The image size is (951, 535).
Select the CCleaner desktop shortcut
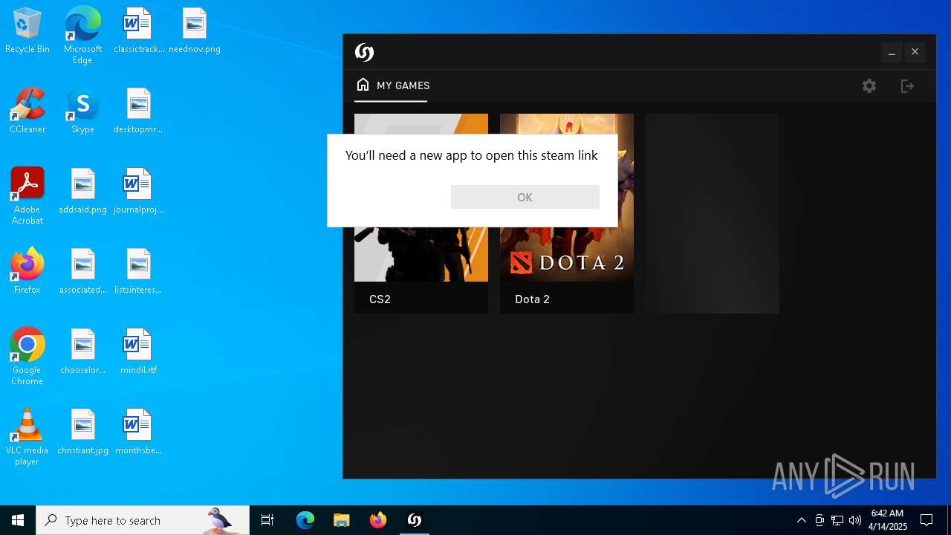pyautogui.click(x=27, y=111)
